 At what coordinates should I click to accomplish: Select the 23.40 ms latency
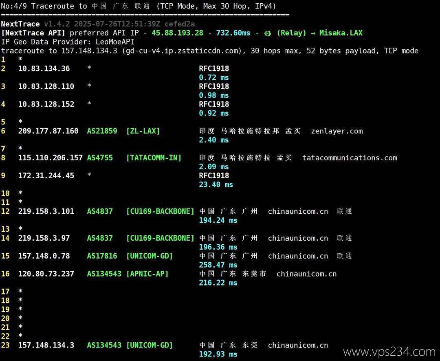click(x=216, y=184)
